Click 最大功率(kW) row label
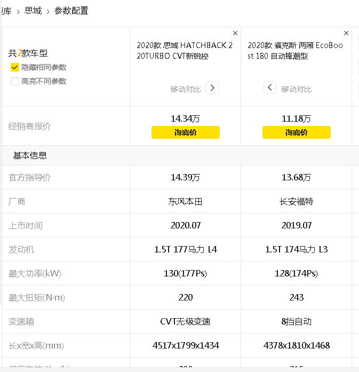This screenshot has width=359, height=372. (x=35, y=274)
